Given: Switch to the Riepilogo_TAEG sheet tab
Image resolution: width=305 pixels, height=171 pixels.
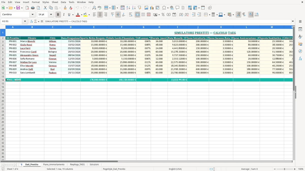Looking at the screenshot, I should click(x=77, y=165).
